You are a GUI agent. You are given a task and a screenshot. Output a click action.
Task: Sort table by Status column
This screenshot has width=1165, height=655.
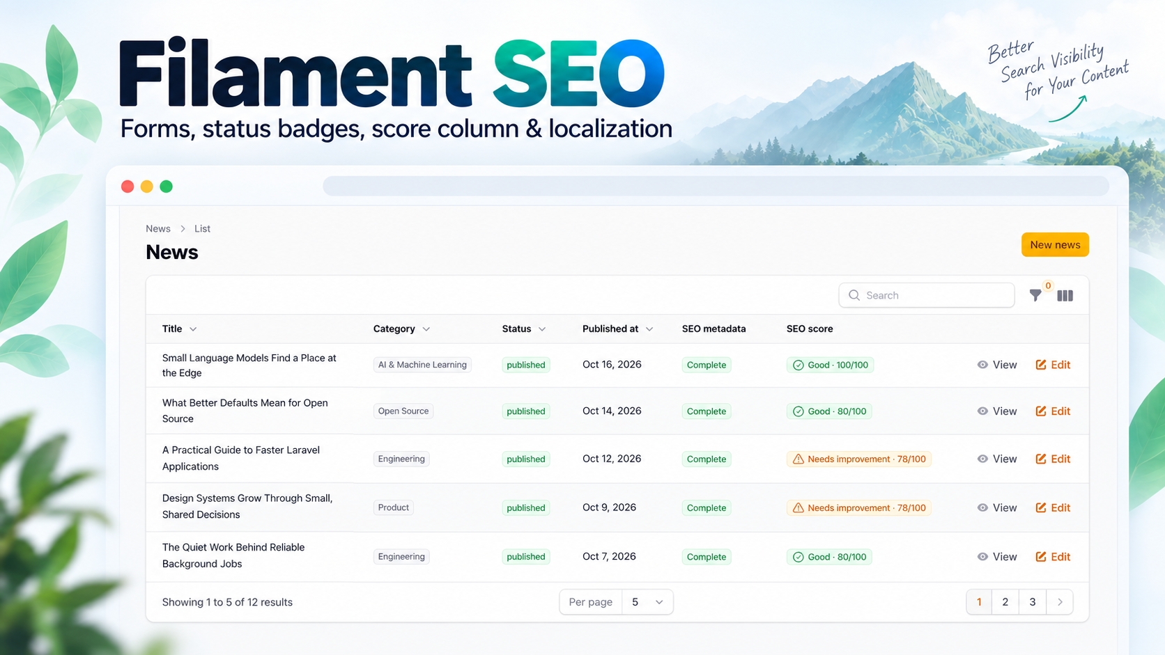point(523,329)
